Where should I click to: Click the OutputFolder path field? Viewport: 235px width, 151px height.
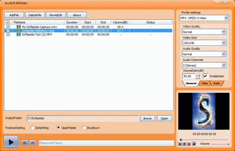83,118
